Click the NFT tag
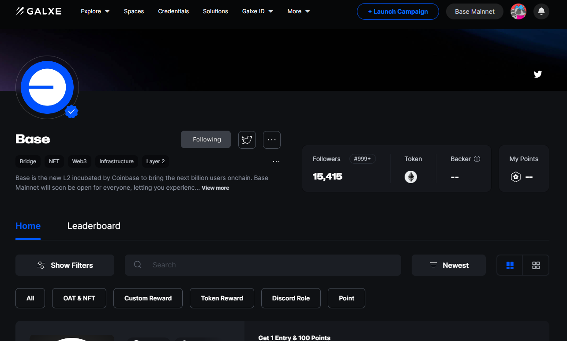Screen dimensions: 567x341 [x=54, y=161]
